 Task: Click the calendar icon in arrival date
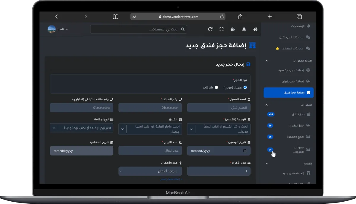tap(245, 151)
